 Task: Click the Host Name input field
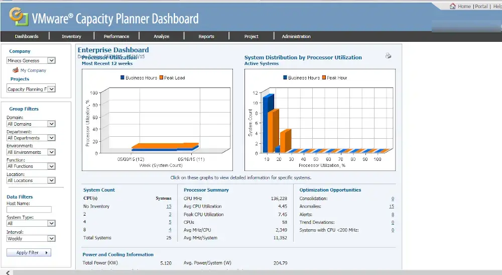click(29, 210)
